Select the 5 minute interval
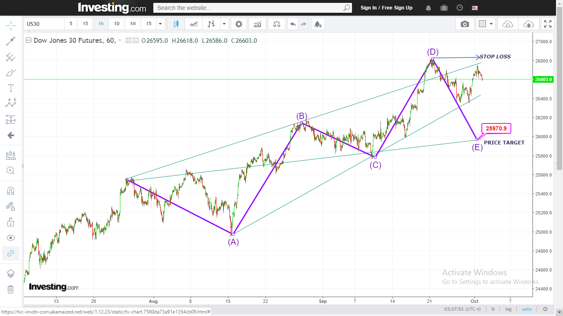 pos(71,24)
